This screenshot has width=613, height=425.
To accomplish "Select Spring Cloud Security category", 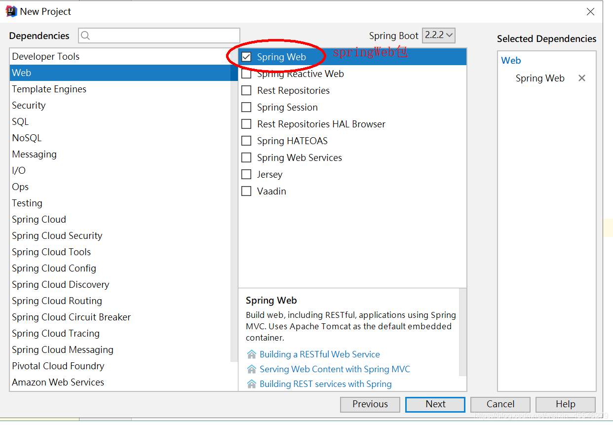I will click(x=120, y=235).
